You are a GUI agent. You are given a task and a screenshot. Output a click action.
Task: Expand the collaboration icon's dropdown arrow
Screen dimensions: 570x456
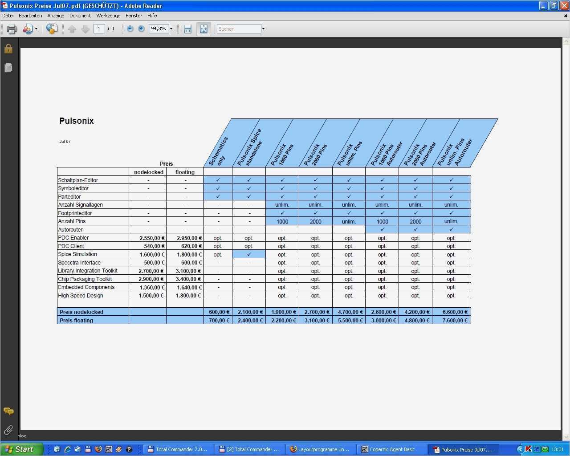(x=36, y=29)
